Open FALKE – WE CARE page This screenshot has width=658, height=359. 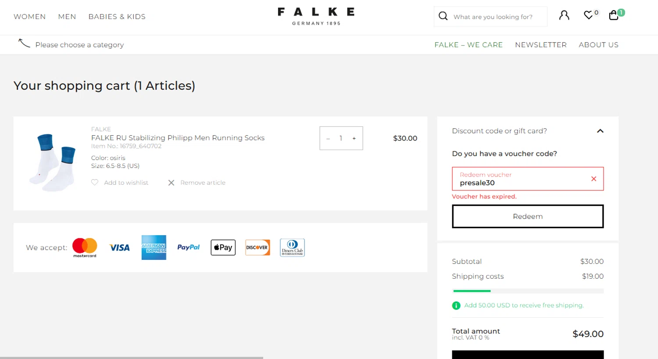coord(468,45)
